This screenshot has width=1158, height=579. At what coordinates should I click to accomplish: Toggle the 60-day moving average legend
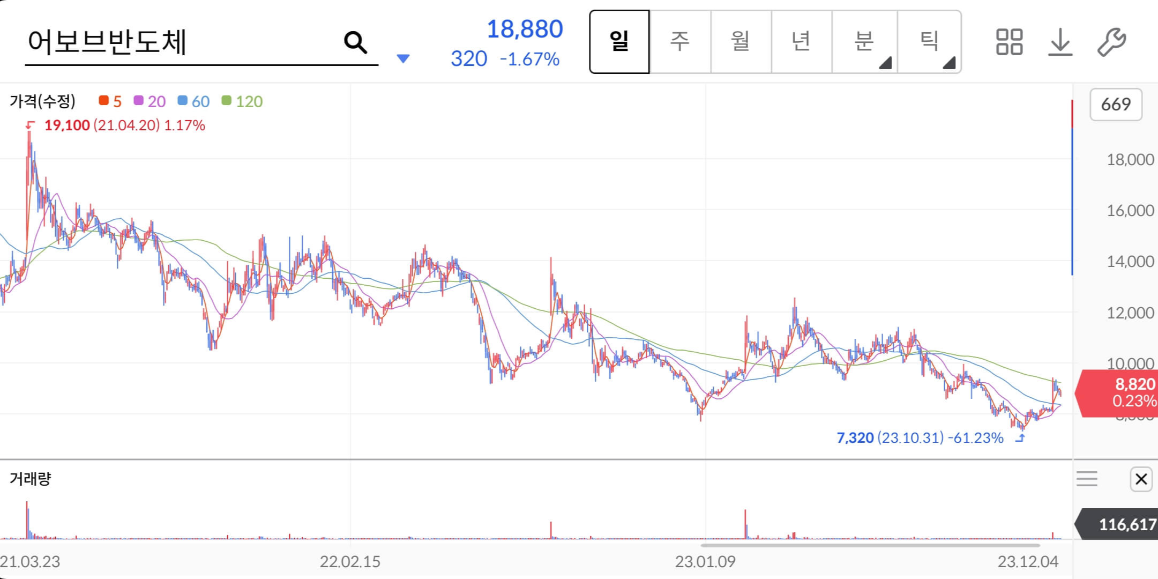click(193, 101)
